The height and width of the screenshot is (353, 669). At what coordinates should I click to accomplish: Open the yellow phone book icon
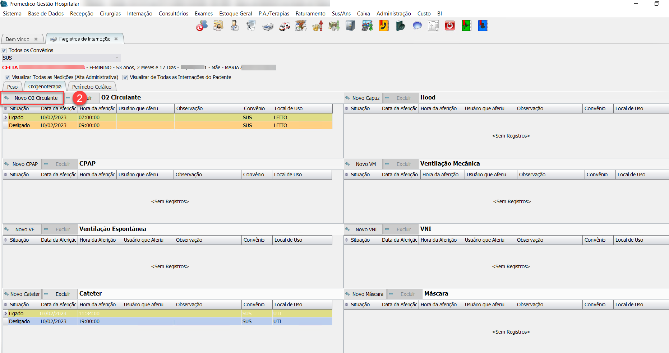(x=384, y=26)
